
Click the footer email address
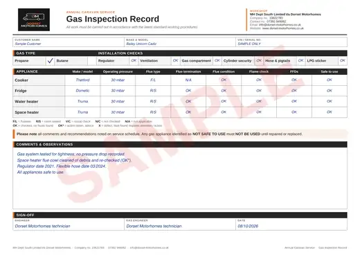(x=149, y=247)
